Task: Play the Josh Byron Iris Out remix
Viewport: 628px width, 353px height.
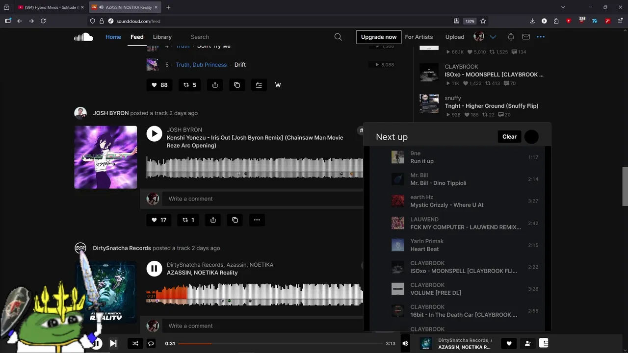Action: 154,134
